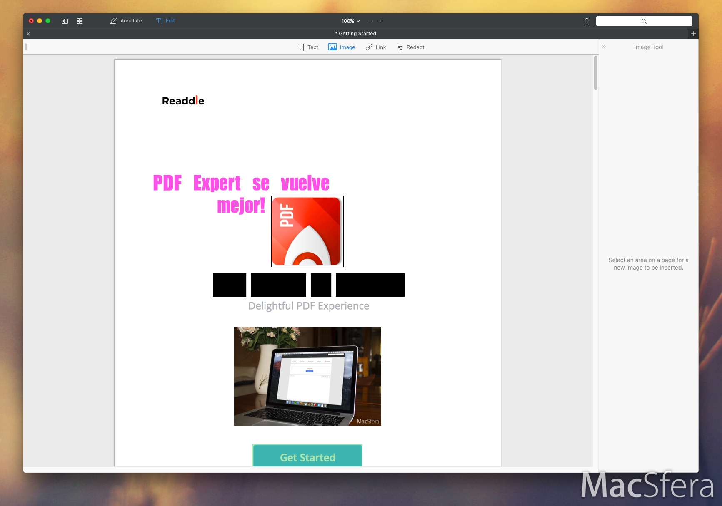Select the Link tool
Image resolution: width=722 pixels, height=506 pixels.
(376, 47)
